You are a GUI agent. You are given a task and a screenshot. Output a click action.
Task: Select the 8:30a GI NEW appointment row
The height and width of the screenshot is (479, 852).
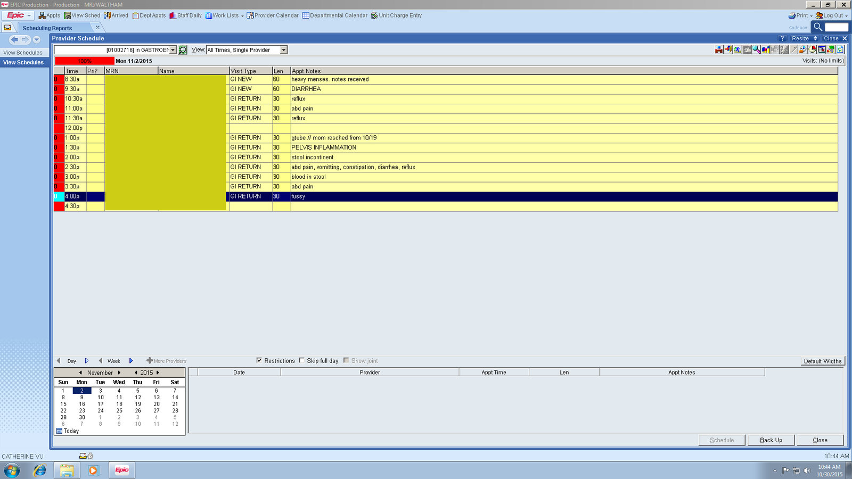point(446,79)
